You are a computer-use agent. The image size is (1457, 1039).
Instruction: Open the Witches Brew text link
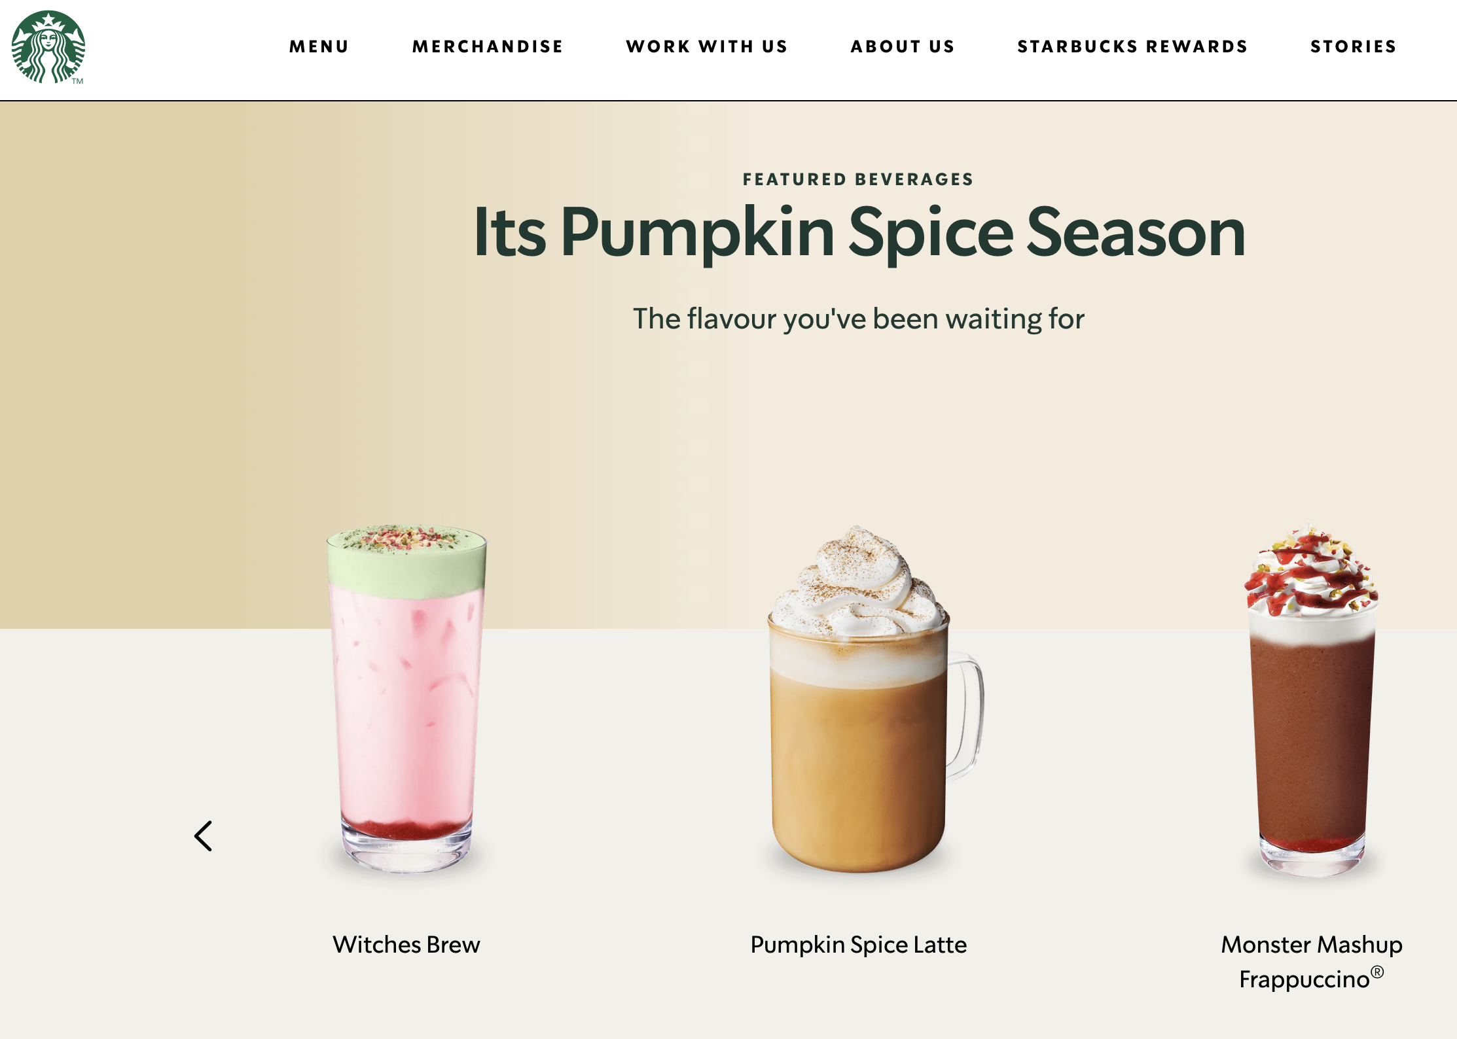406,944
